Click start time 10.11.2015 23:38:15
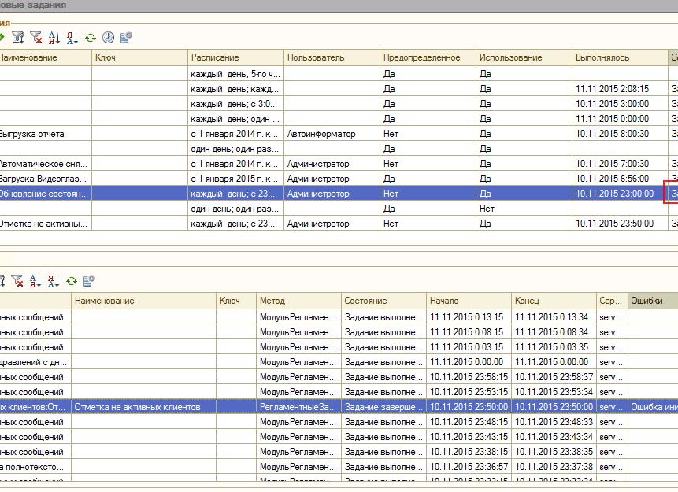The image size is (678, 492). (469, 452)
